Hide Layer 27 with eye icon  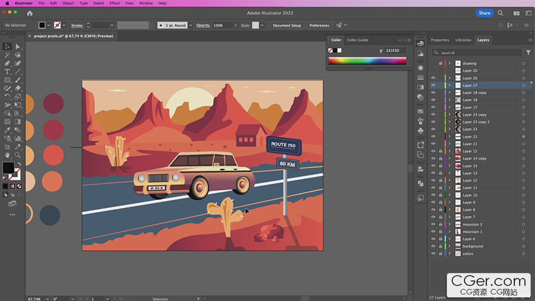pos(433,85)
